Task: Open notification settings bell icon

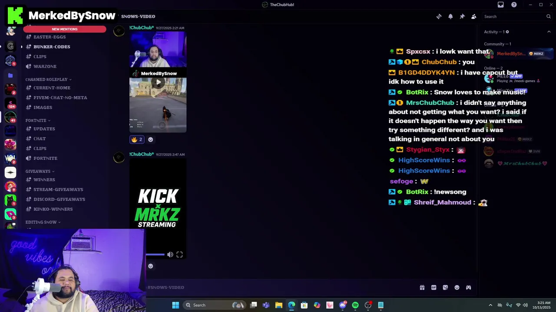Action: click(450, 16)
